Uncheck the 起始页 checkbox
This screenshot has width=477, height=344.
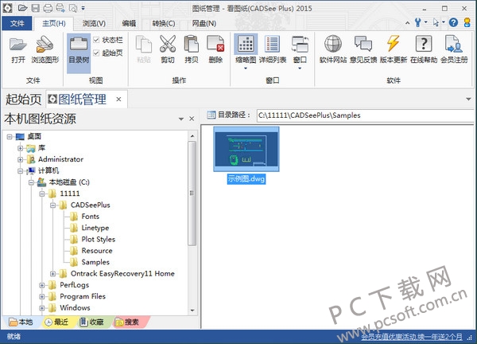click(96, 53)
